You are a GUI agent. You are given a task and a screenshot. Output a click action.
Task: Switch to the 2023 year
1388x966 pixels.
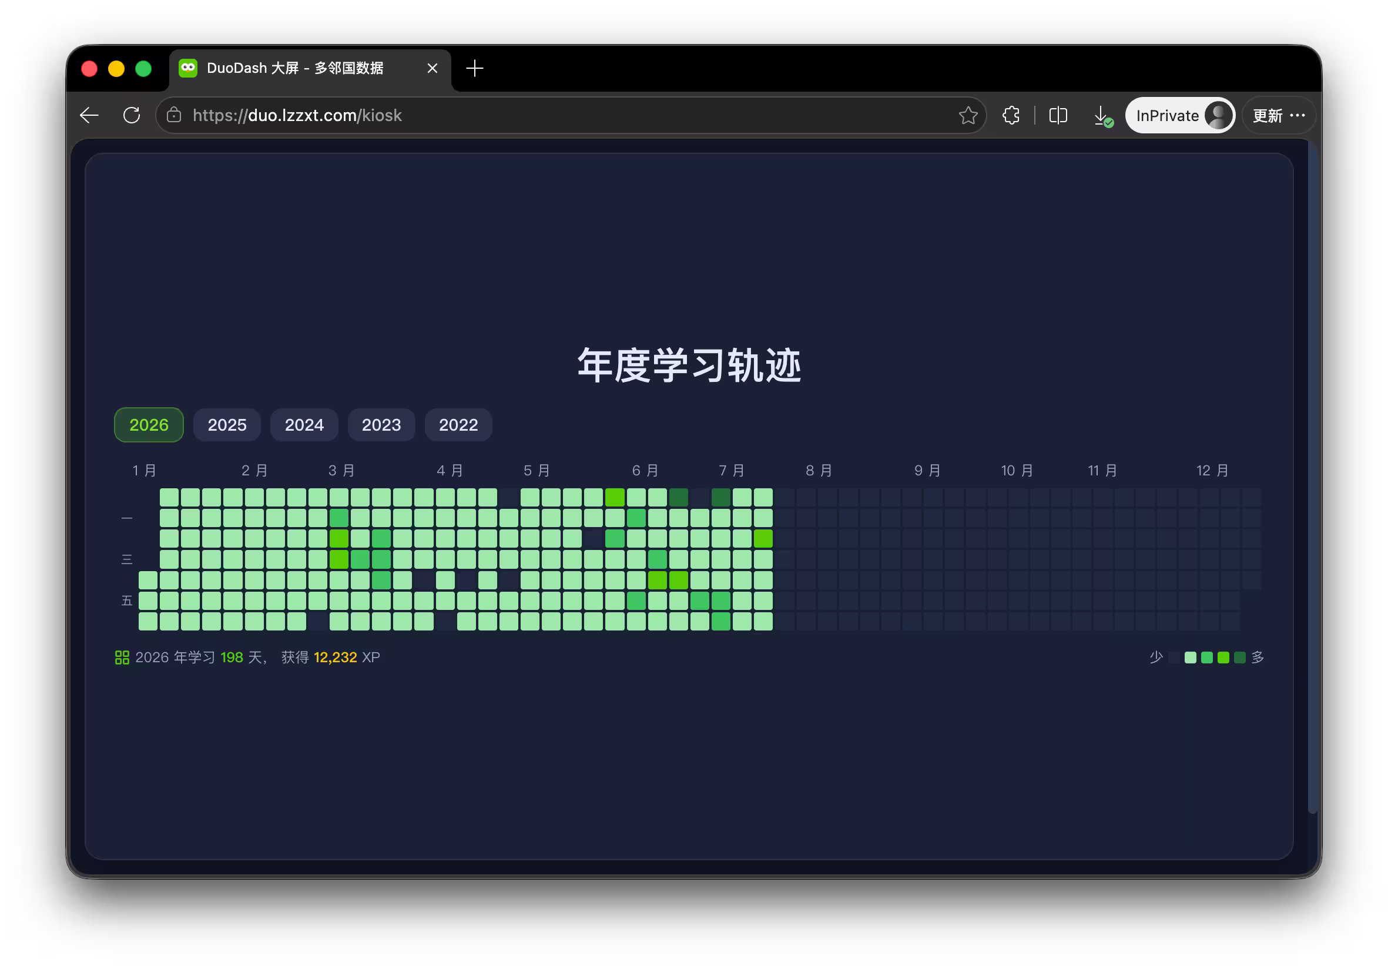pyautogui.click(x=381, y=425)
